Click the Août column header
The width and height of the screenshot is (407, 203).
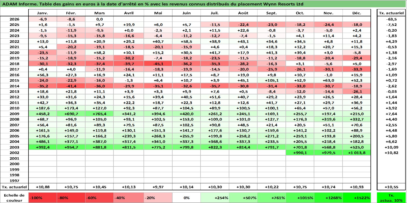(243, 13)
